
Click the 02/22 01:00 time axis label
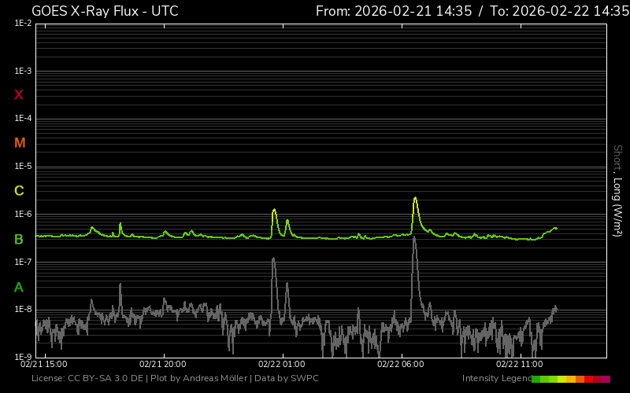coord(281,364)
